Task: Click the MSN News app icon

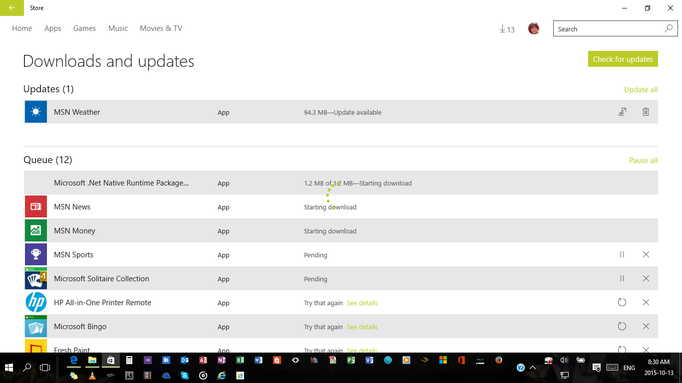Action: tap(36, 206)
